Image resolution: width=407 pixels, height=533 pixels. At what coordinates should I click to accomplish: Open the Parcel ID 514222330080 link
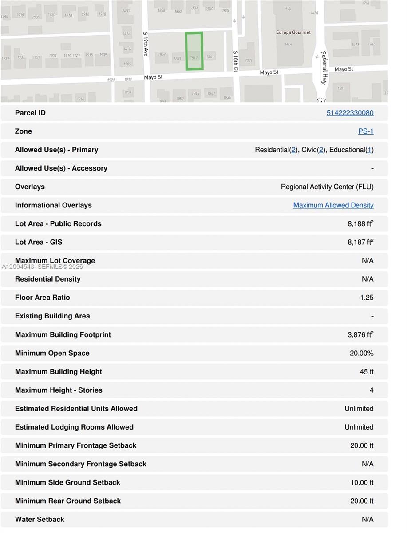tap(350, 113)
